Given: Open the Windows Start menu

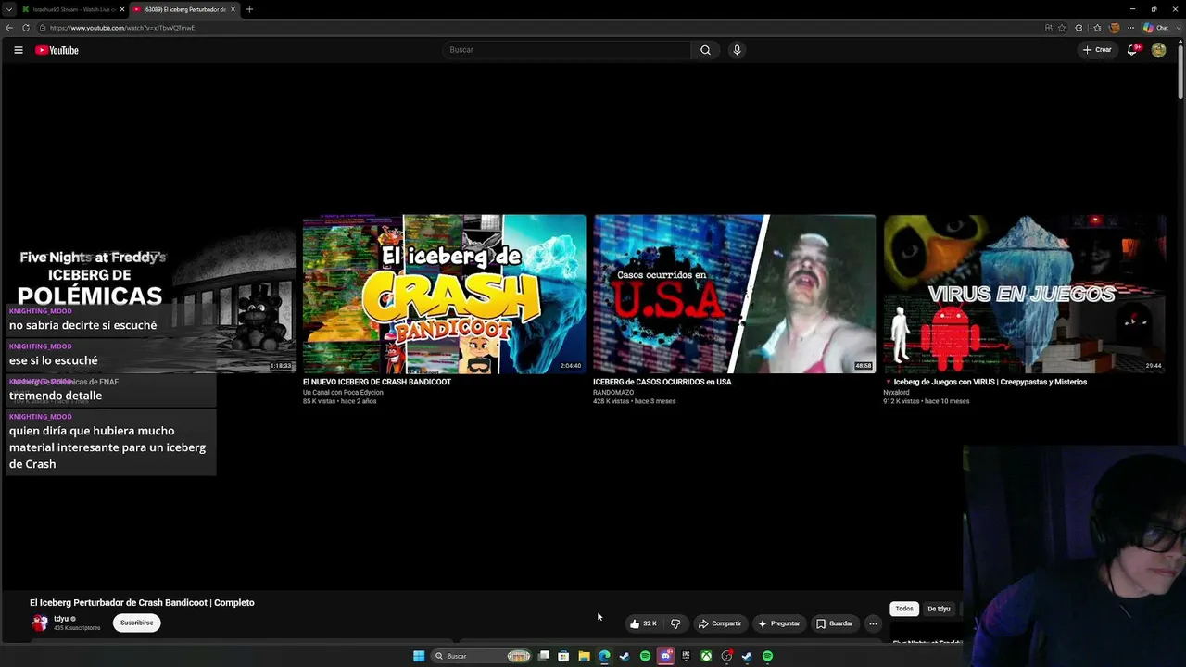Looking at the screenshot, I should pos(419,656).
